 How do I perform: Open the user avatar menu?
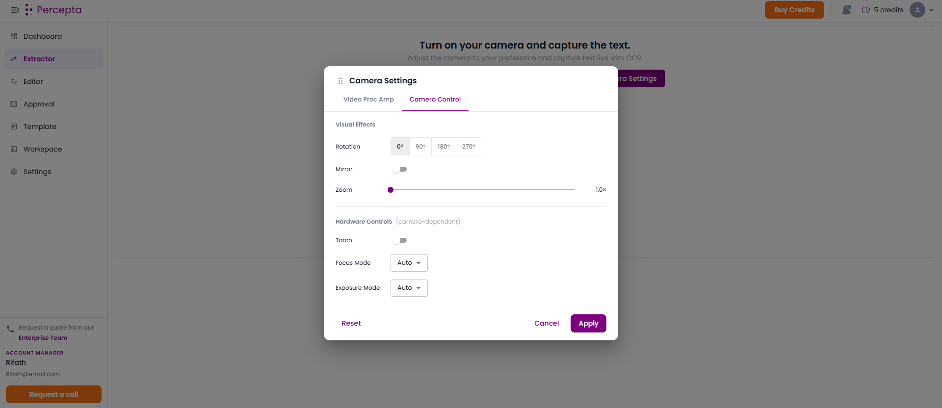(x=917, y=10)
